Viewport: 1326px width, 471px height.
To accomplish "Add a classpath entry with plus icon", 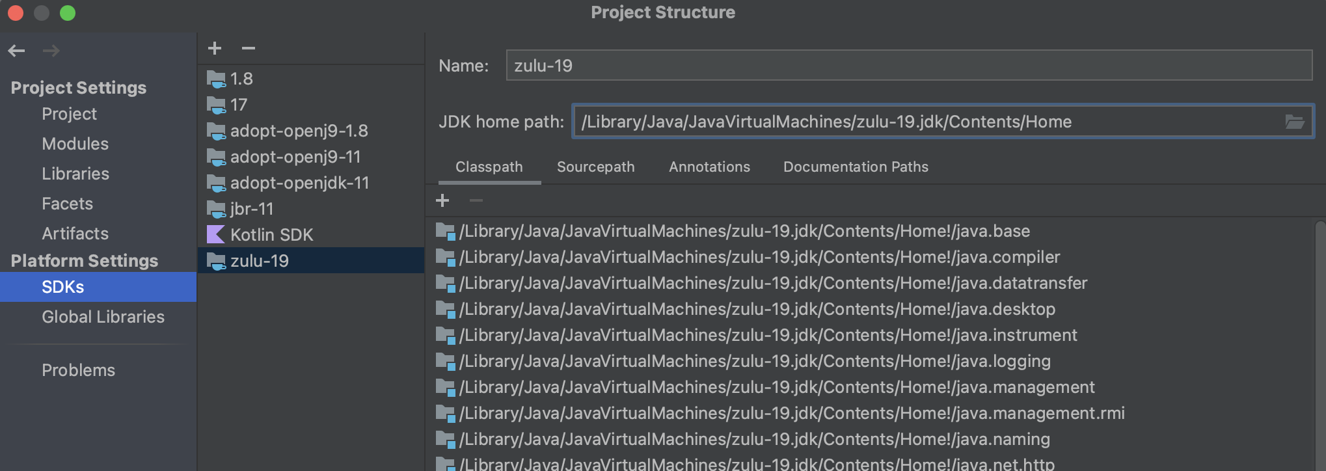I will 442,200.
